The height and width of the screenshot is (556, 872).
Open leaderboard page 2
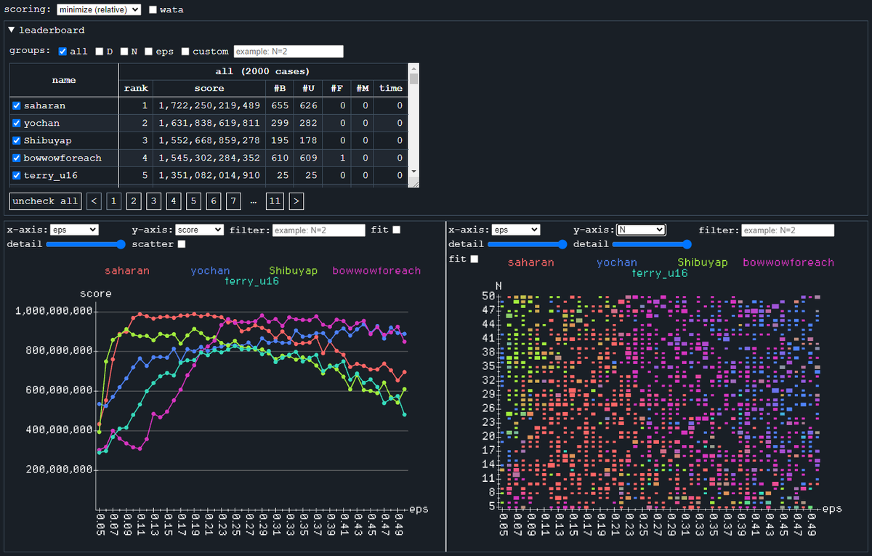click(x=134, y=201)
